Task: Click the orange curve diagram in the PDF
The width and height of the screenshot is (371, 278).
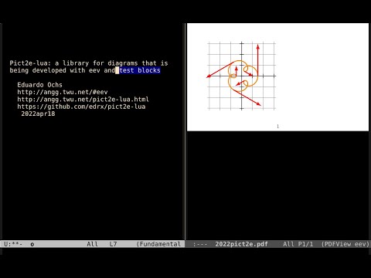Action: (242, 76)
